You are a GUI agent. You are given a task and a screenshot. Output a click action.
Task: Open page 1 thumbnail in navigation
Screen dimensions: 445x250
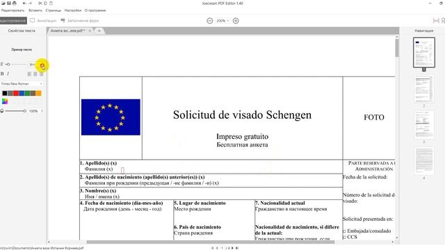click(x=424, y=53)
